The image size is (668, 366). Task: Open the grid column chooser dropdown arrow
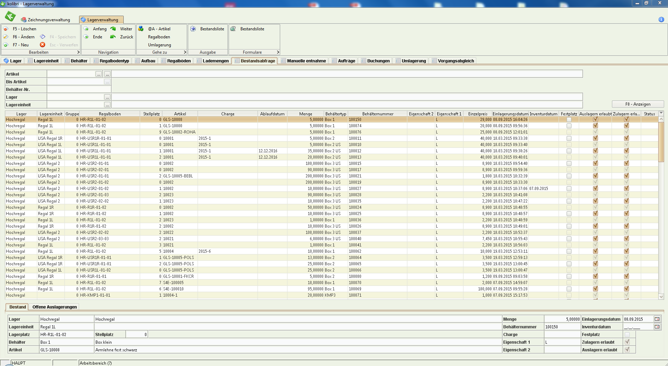coord(661,114)
